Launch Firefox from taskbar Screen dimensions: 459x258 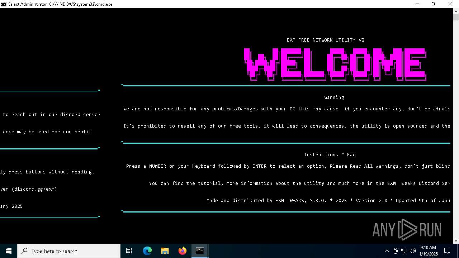(x=182, y=251)
